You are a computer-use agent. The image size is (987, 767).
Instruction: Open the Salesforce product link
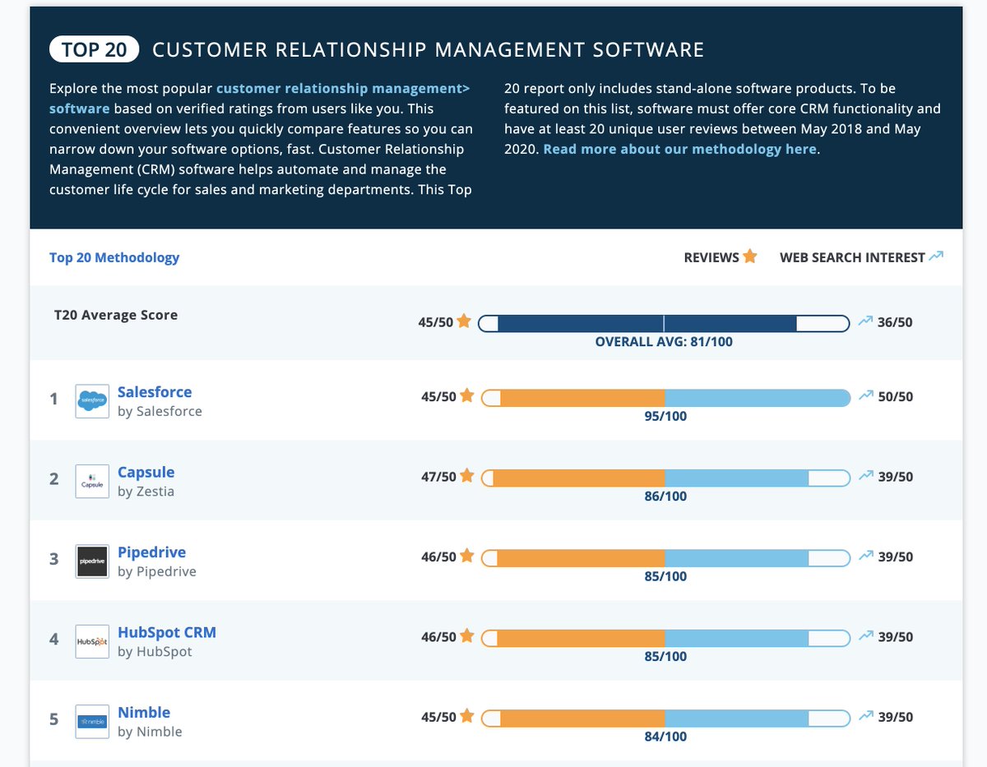click(155, 392)
